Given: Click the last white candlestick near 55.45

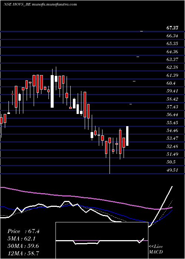Looking at the screenshot, I should [127, 136].
